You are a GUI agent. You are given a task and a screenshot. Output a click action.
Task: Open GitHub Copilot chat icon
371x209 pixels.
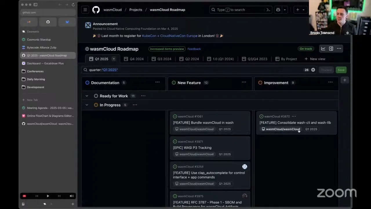(278, 10)
